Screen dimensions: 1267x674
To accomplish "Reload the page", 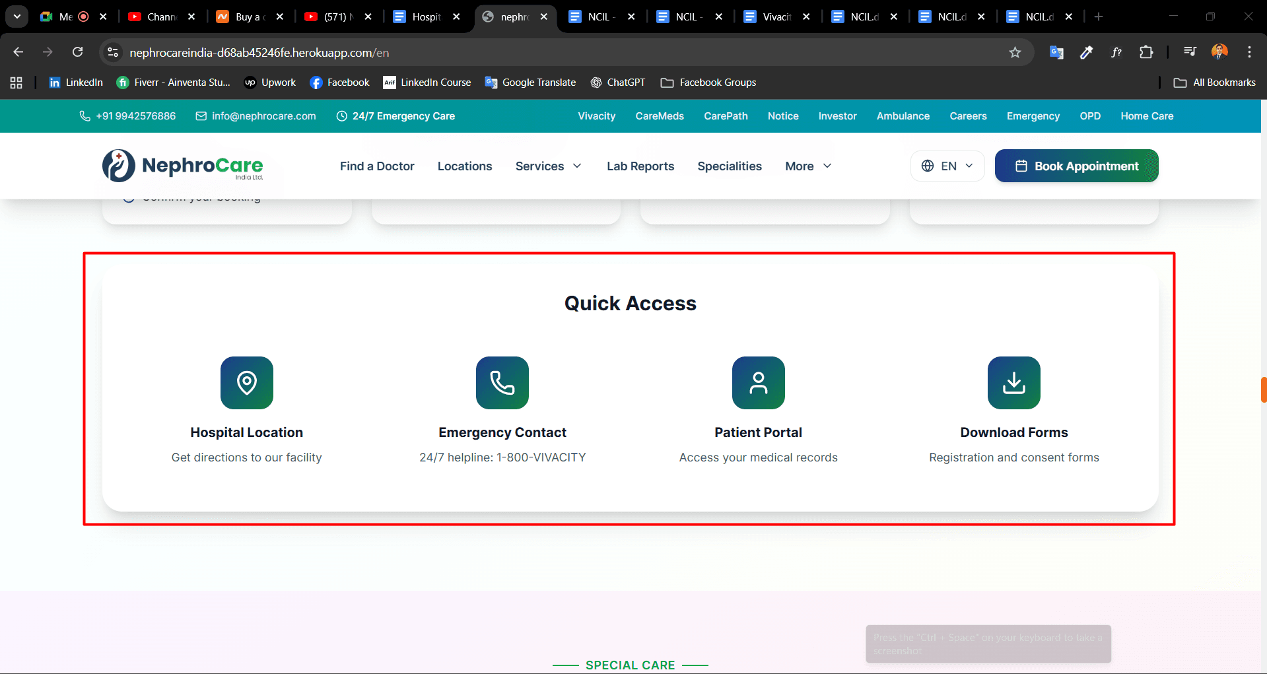I will click(78, 52).
